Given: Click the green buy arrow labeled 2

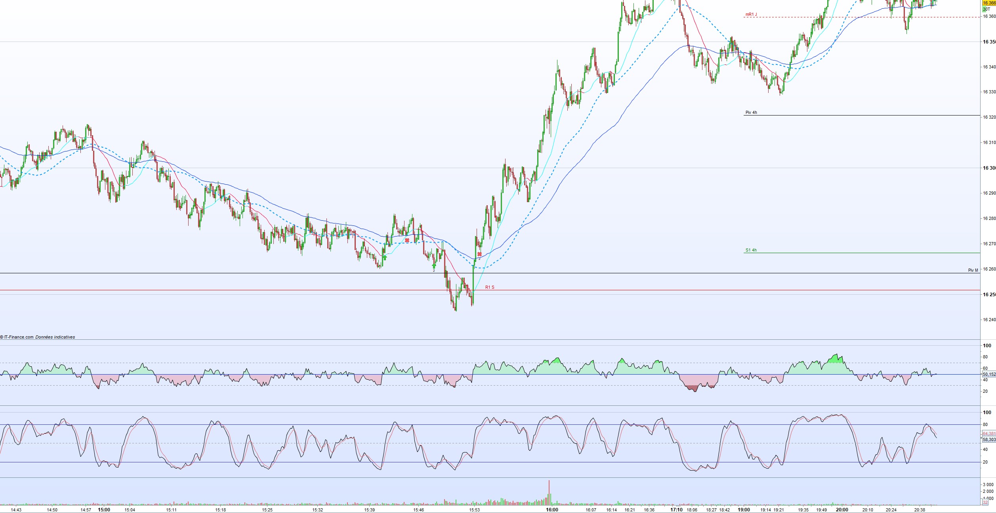Looking at the screenshot, I should 434,266.
